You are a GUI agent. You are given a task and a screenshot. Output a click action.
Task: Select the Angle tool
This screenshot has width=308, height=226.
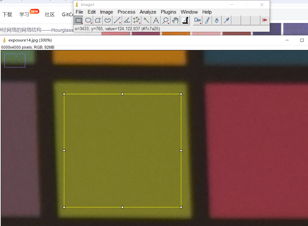pos(127,20)
